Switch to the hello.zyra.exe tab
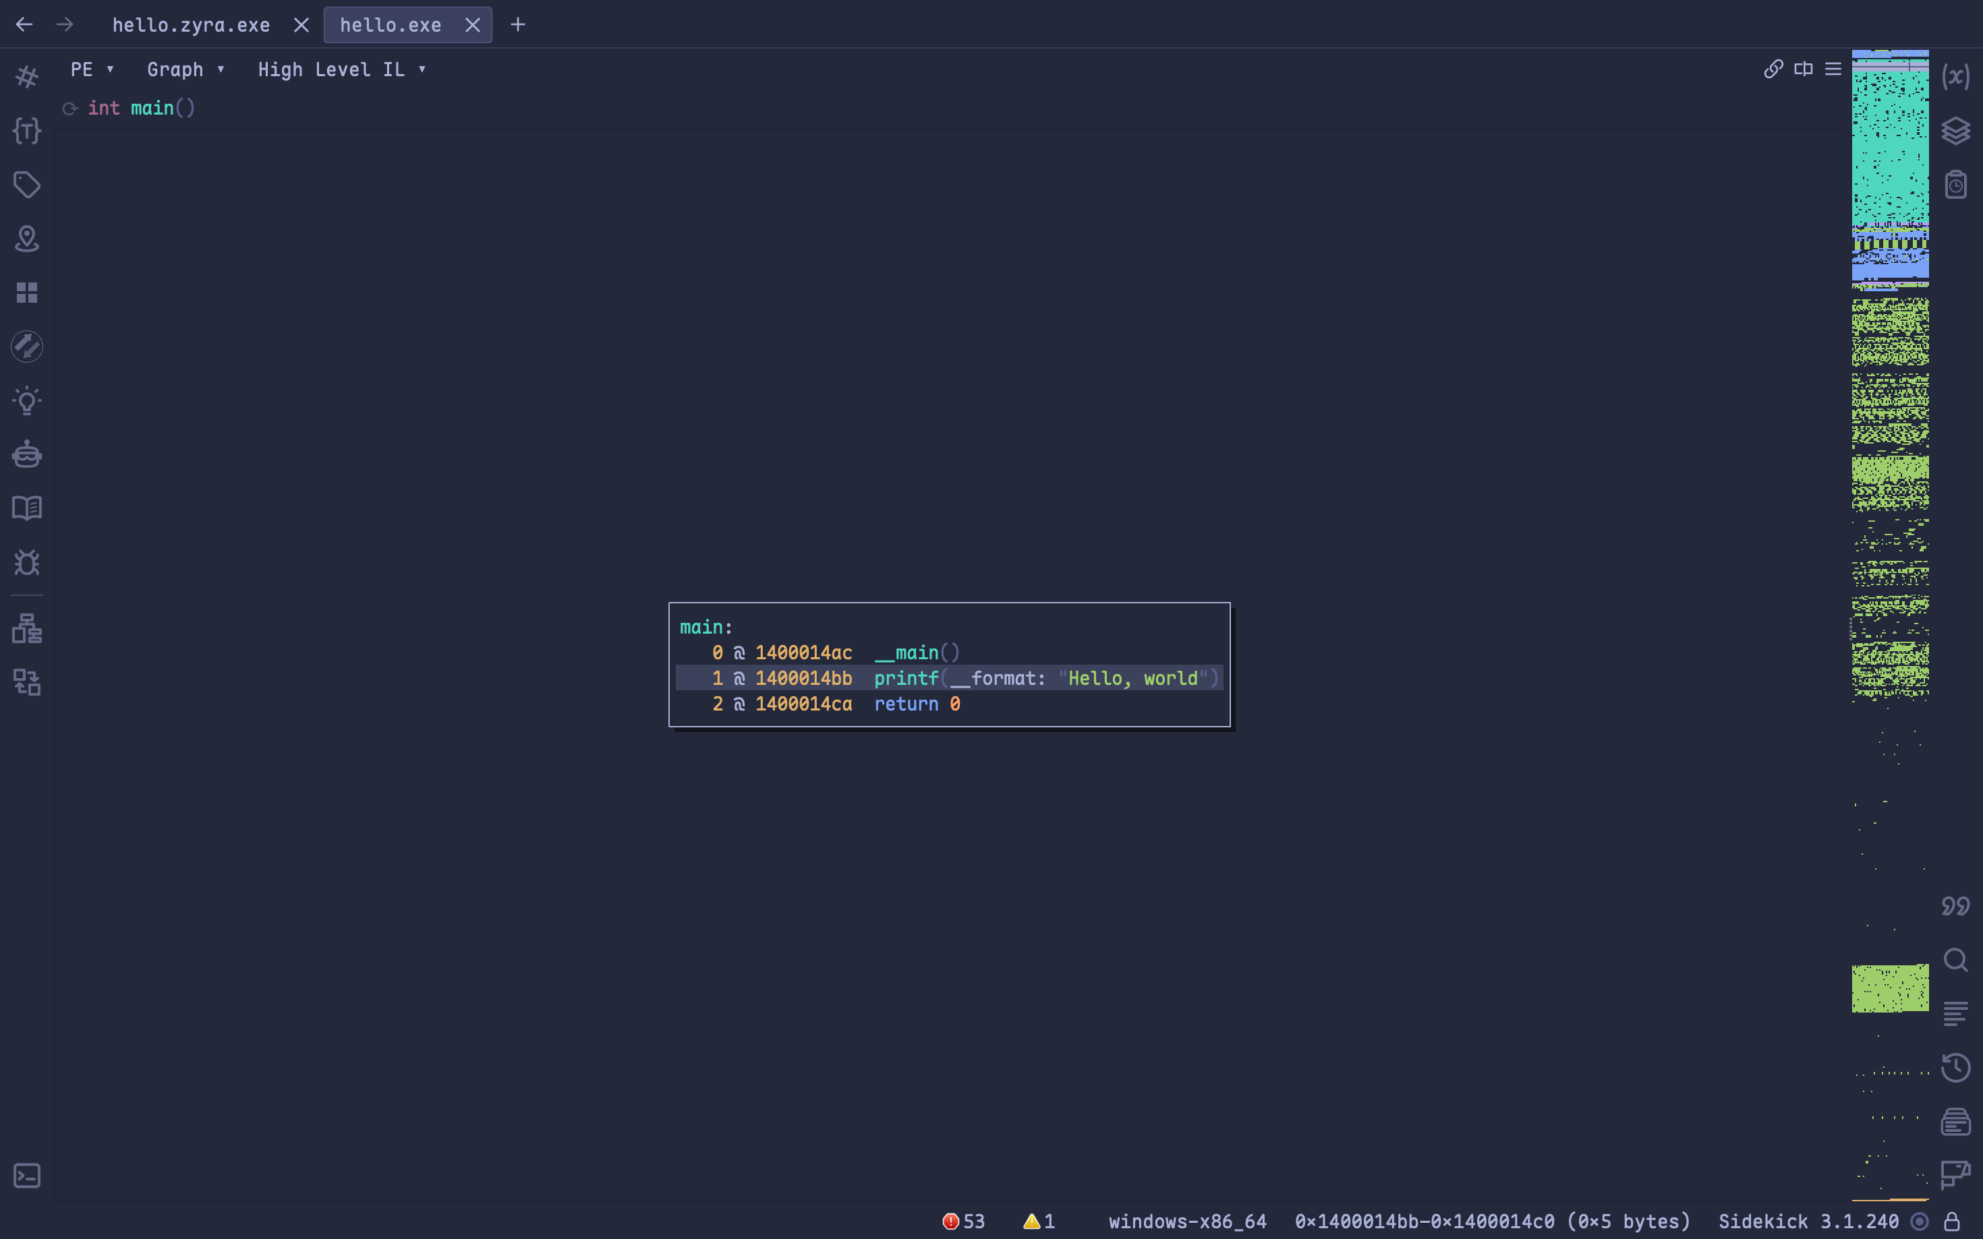This screenshot has height=1239, width=1983. [x=191, y=26]
